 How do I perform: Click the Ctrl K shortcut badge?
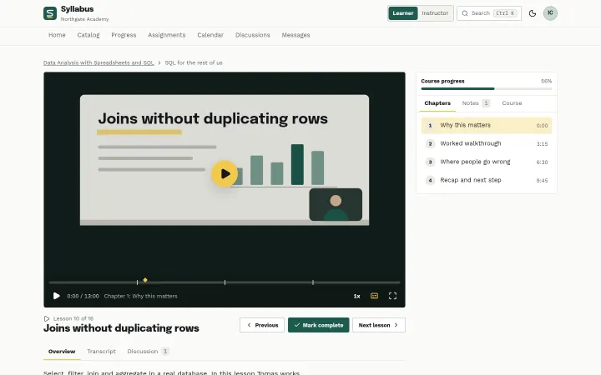coord(506,13)
